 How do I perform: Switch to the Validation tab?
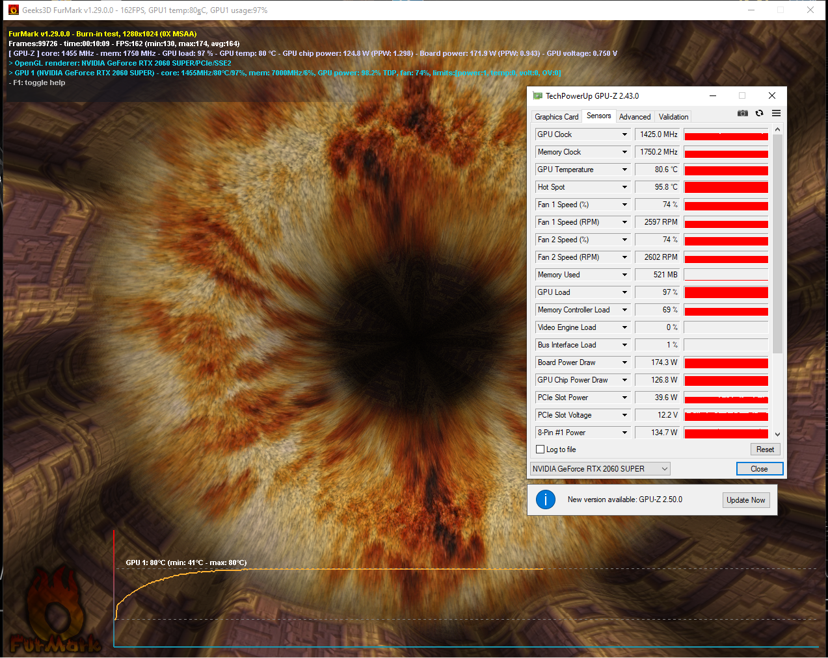coord(673,116)
